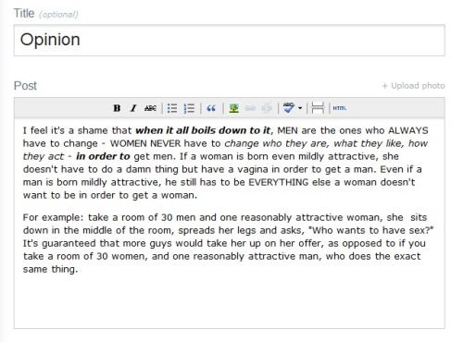Click the ending words "same thing."
The height and width of the screenshot is (342, 463).
click(50, 269)
